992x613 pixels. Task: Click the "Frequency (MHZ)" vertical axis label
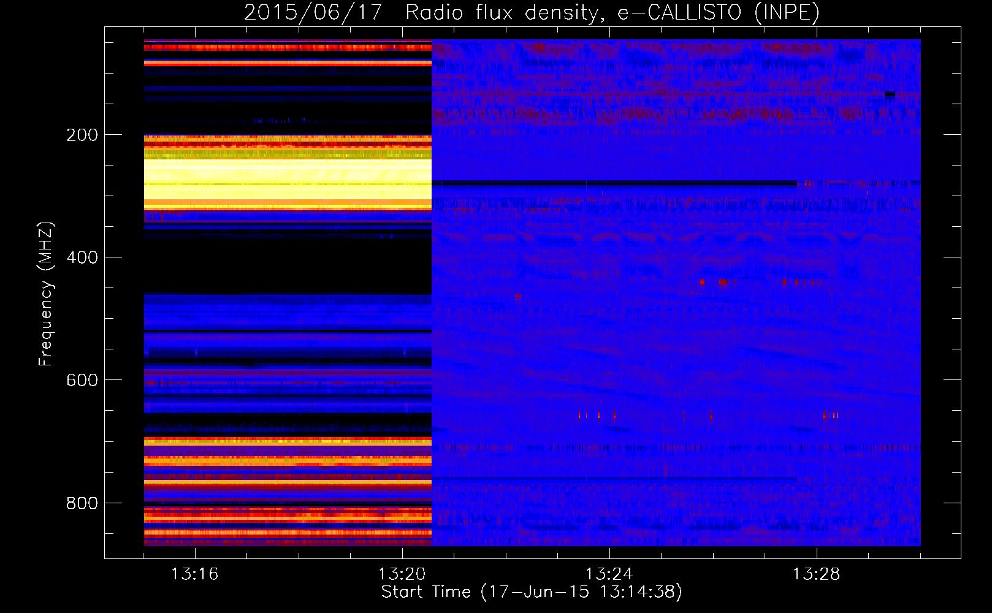46,294
